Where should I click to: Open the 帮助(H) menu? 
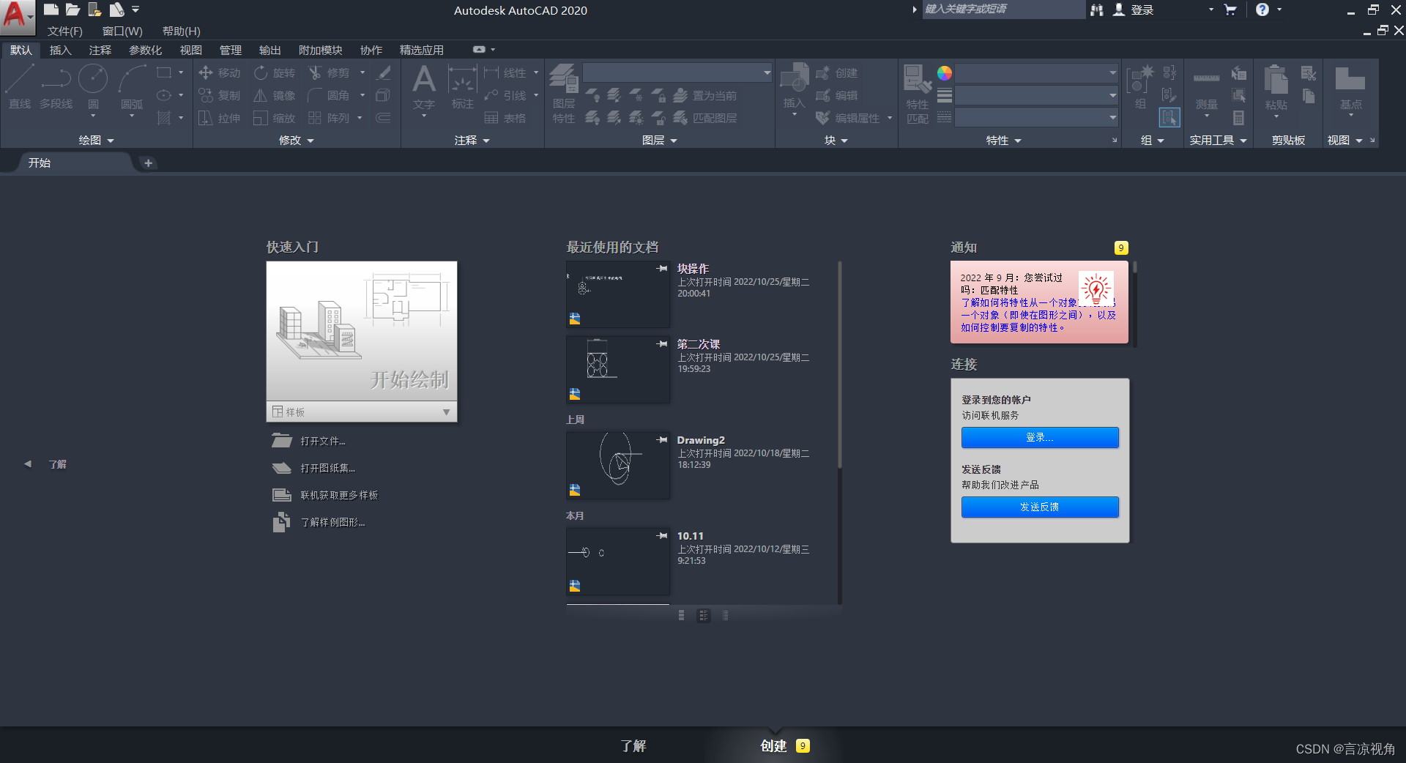pos(182,31)
